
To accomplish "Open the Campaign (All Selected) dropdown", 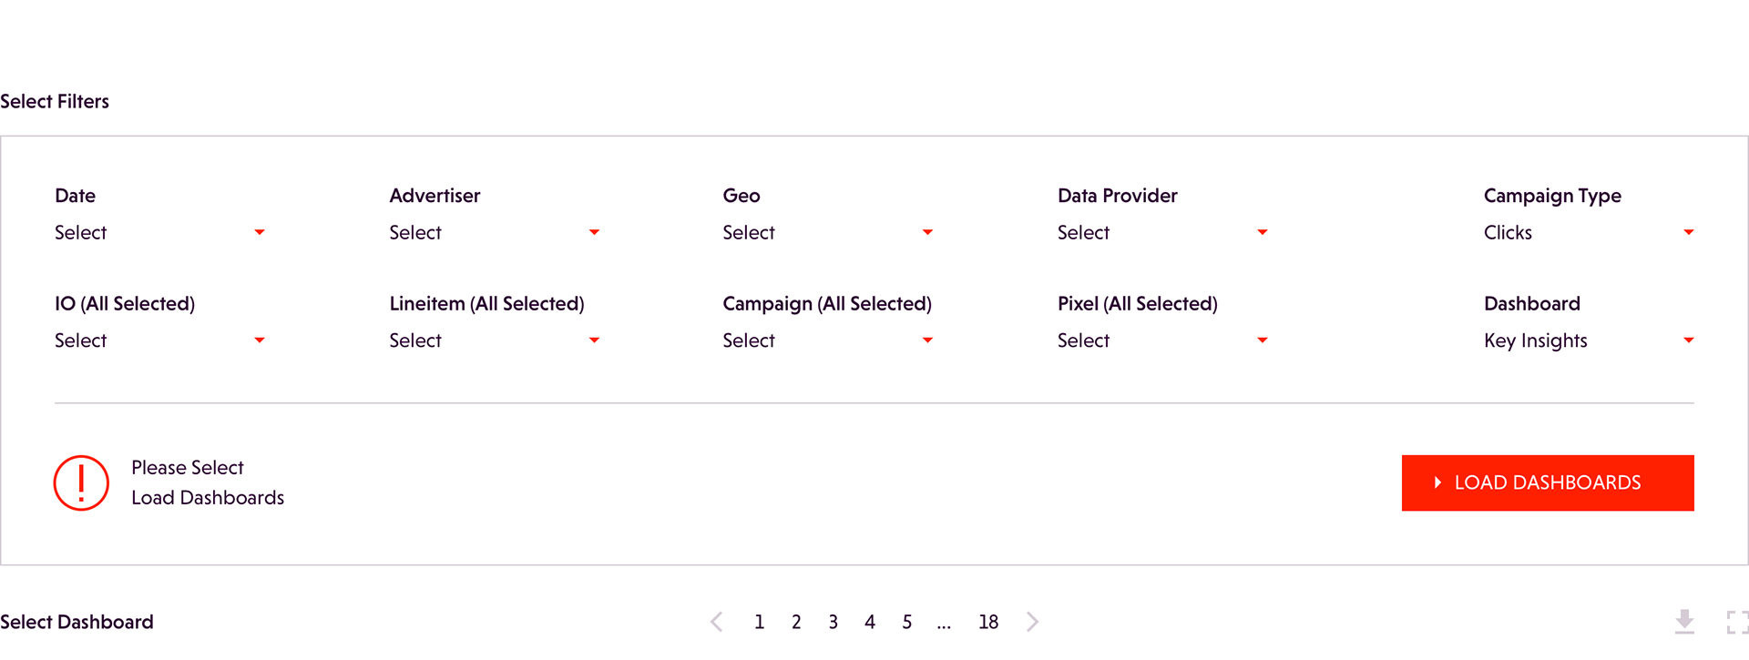I will 828,340.
